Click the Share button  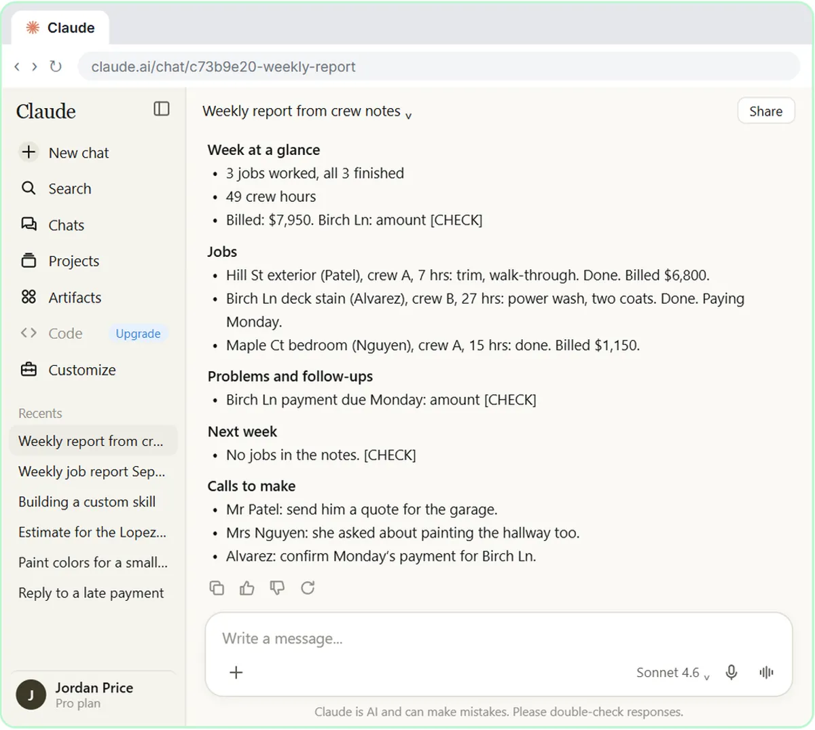765,111
